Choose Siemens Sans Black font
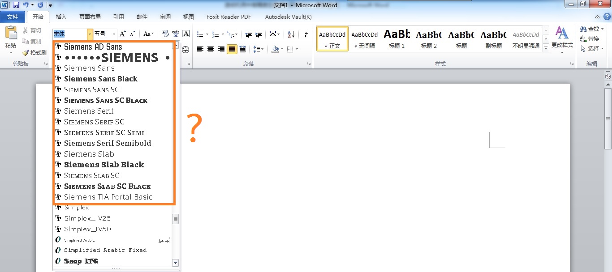Image resolution: width=612 pixels, height=272 pixels. [x=113, y=79]
